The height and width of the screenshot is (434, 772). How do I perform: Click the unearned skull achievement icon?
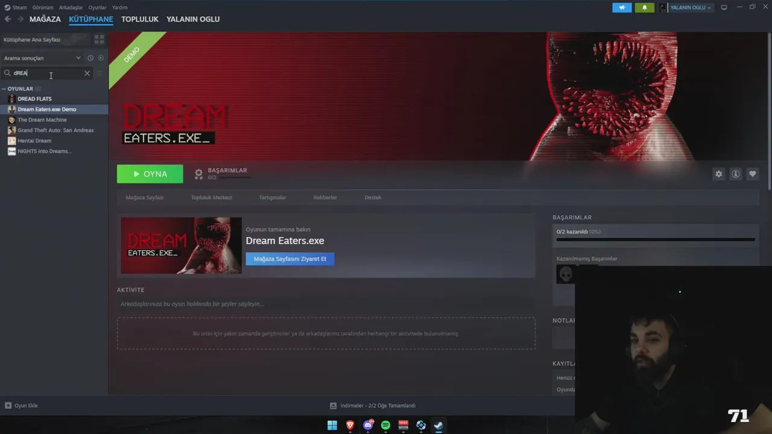566,274
